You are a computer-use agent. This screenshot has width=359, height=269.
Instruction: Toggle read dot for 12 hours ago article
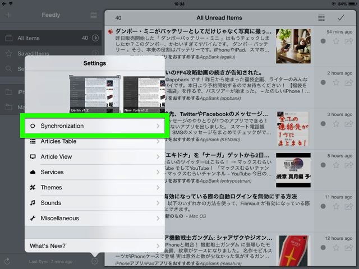pyautogui.click(x=323, y=248)
